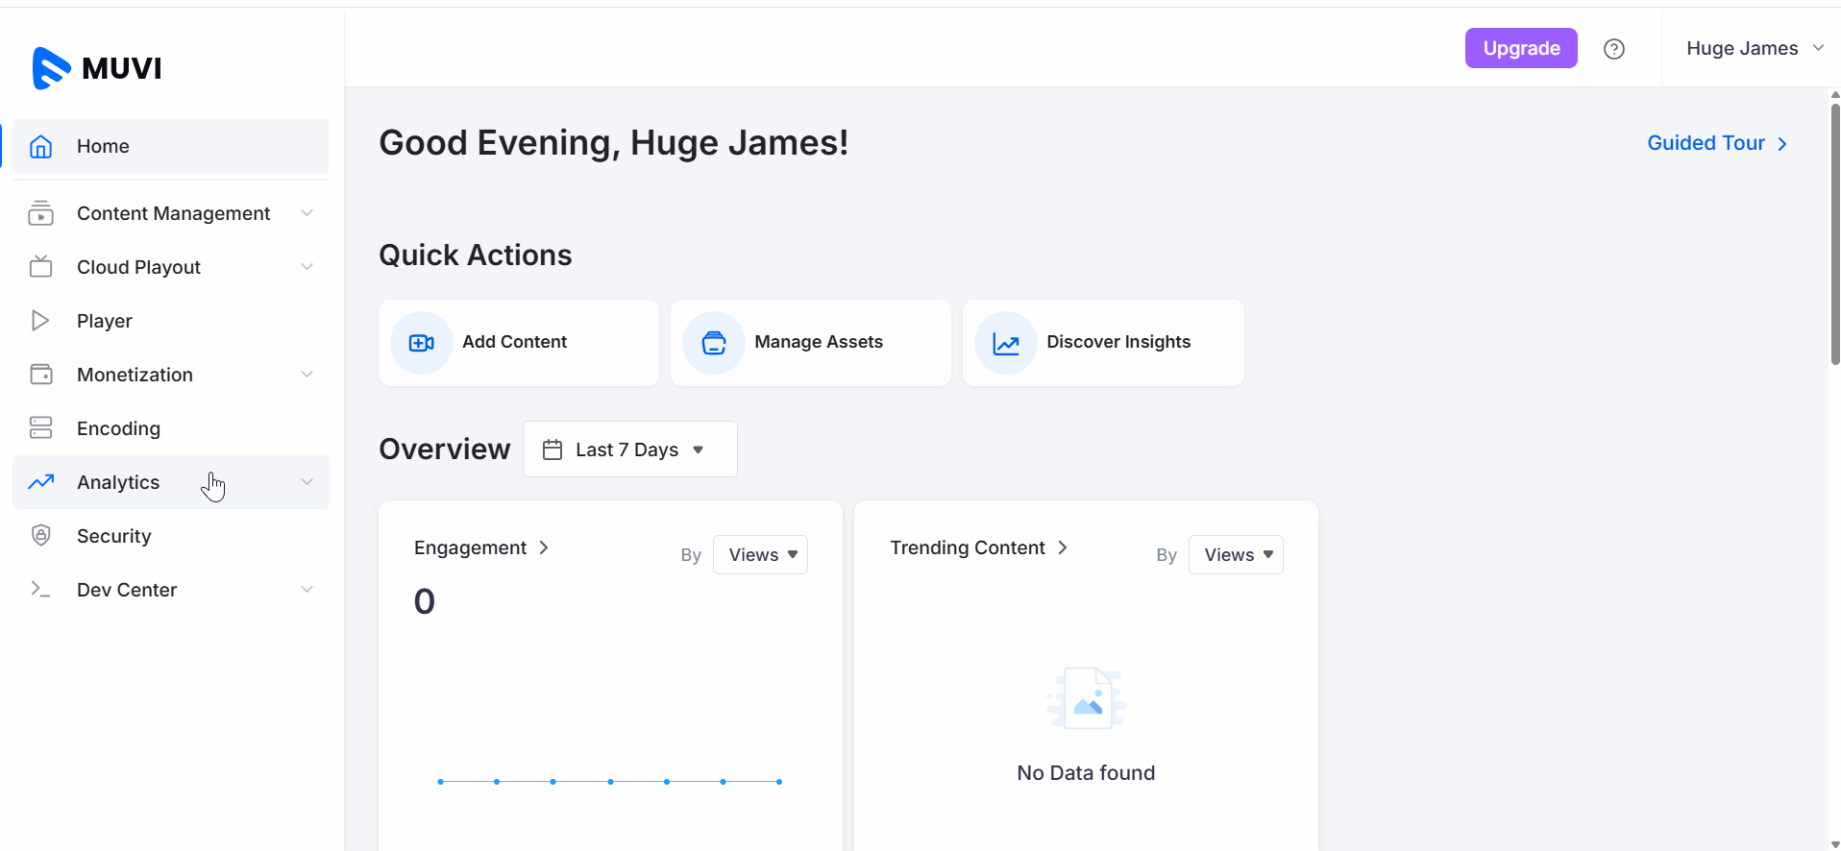This screenshot has width=1841, height=851.
Task: Click the Player play triangle icon
Action: click(40, 321)
